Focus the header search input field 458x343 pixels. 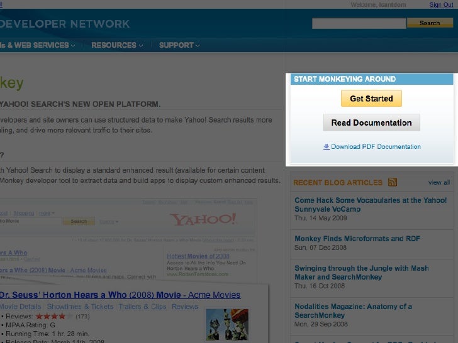pyautogui.click(x=359, y=23)
